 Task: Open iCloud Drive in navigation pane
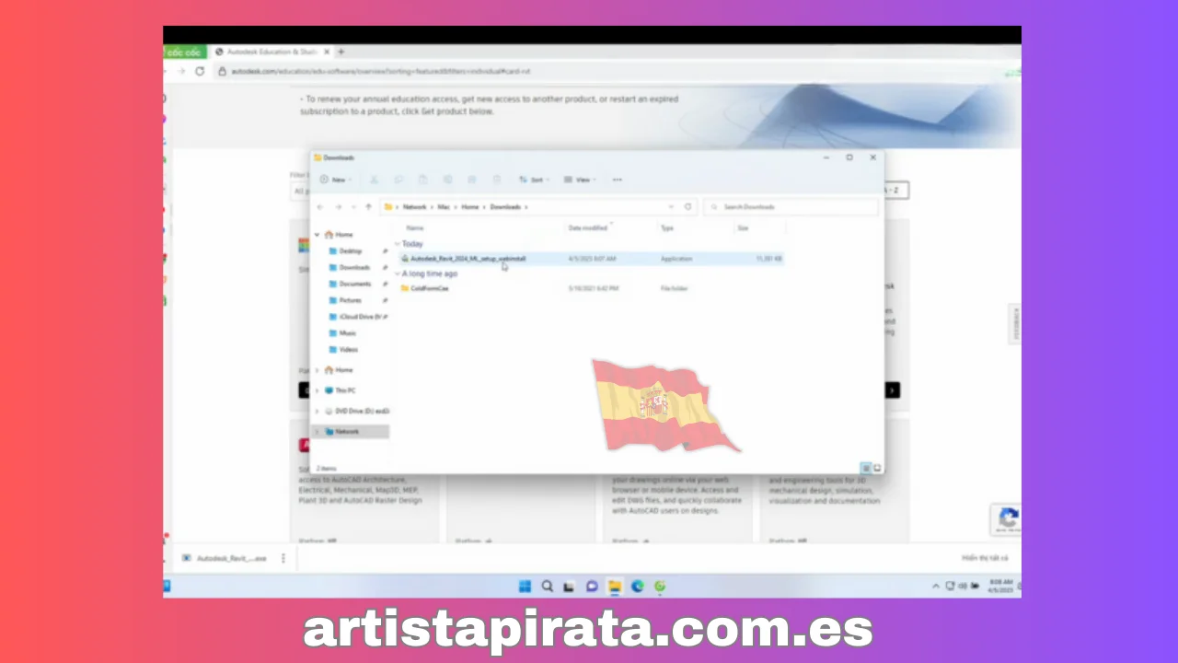click(359, 317)
